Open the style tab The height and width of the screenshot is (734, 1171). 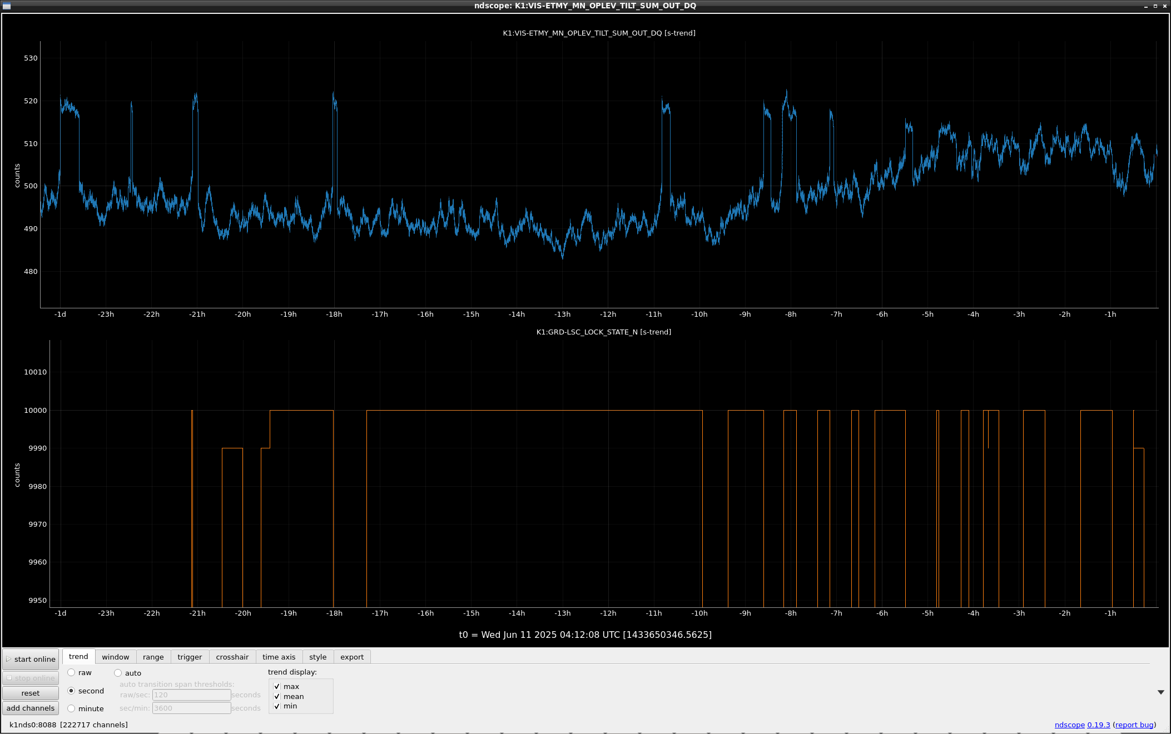318,657
